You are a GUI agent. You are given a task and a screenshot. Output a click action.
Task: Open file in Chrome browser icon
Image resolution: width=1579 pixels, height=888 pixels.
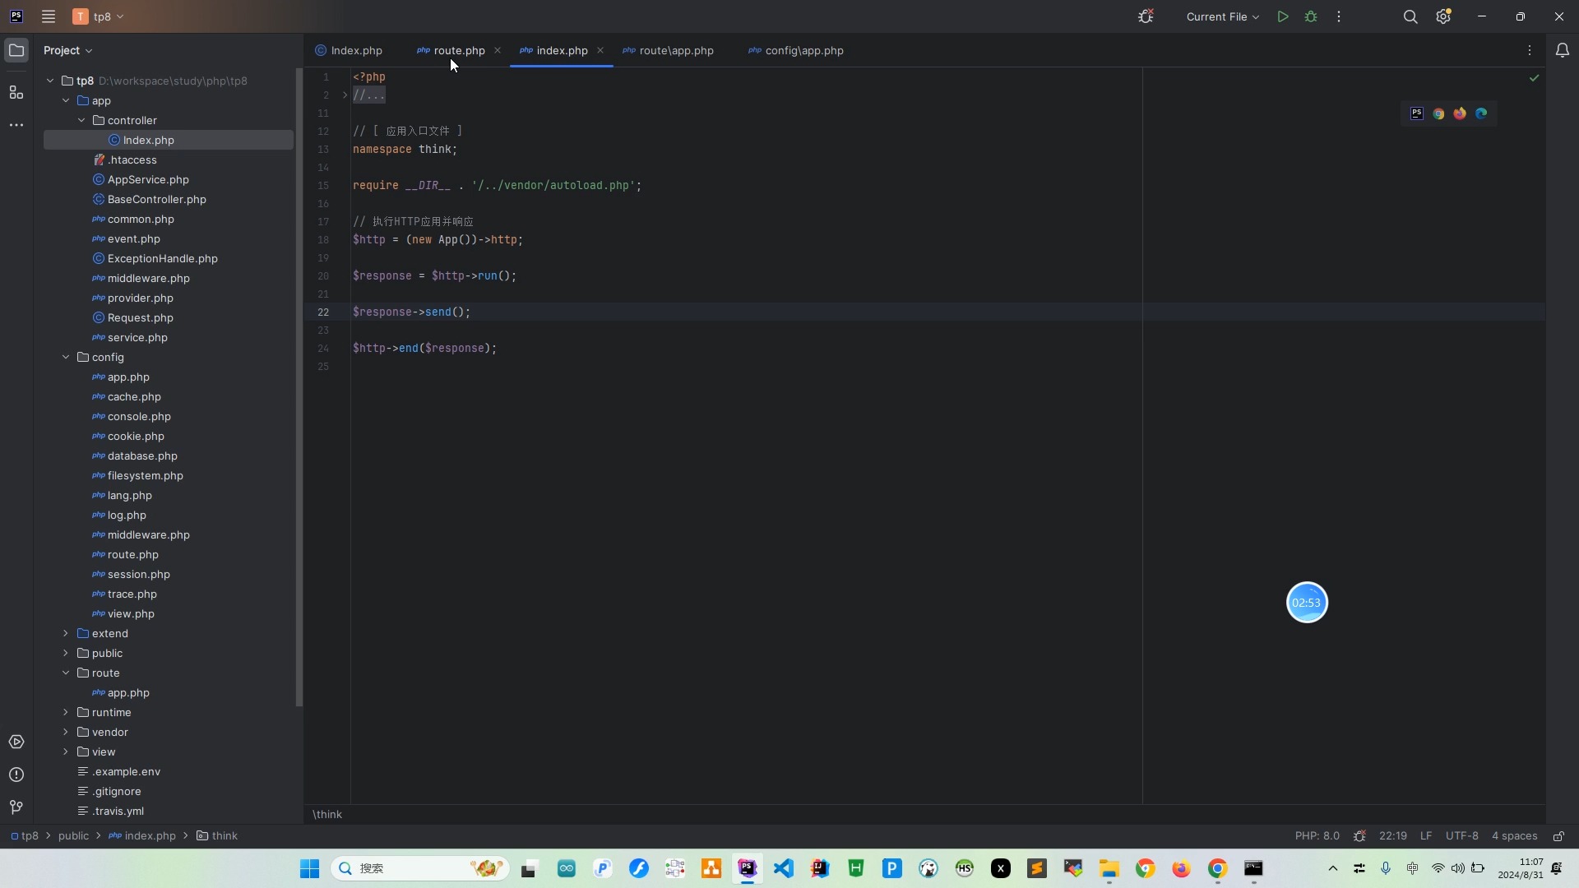point(1438,113)
